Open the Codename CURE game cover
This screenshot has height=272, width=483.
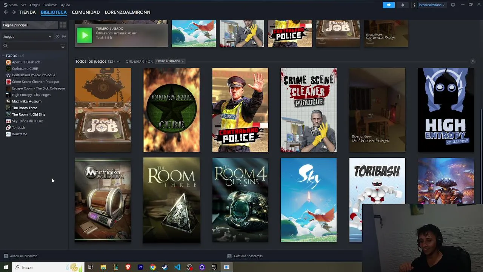(x=171, y=110)
